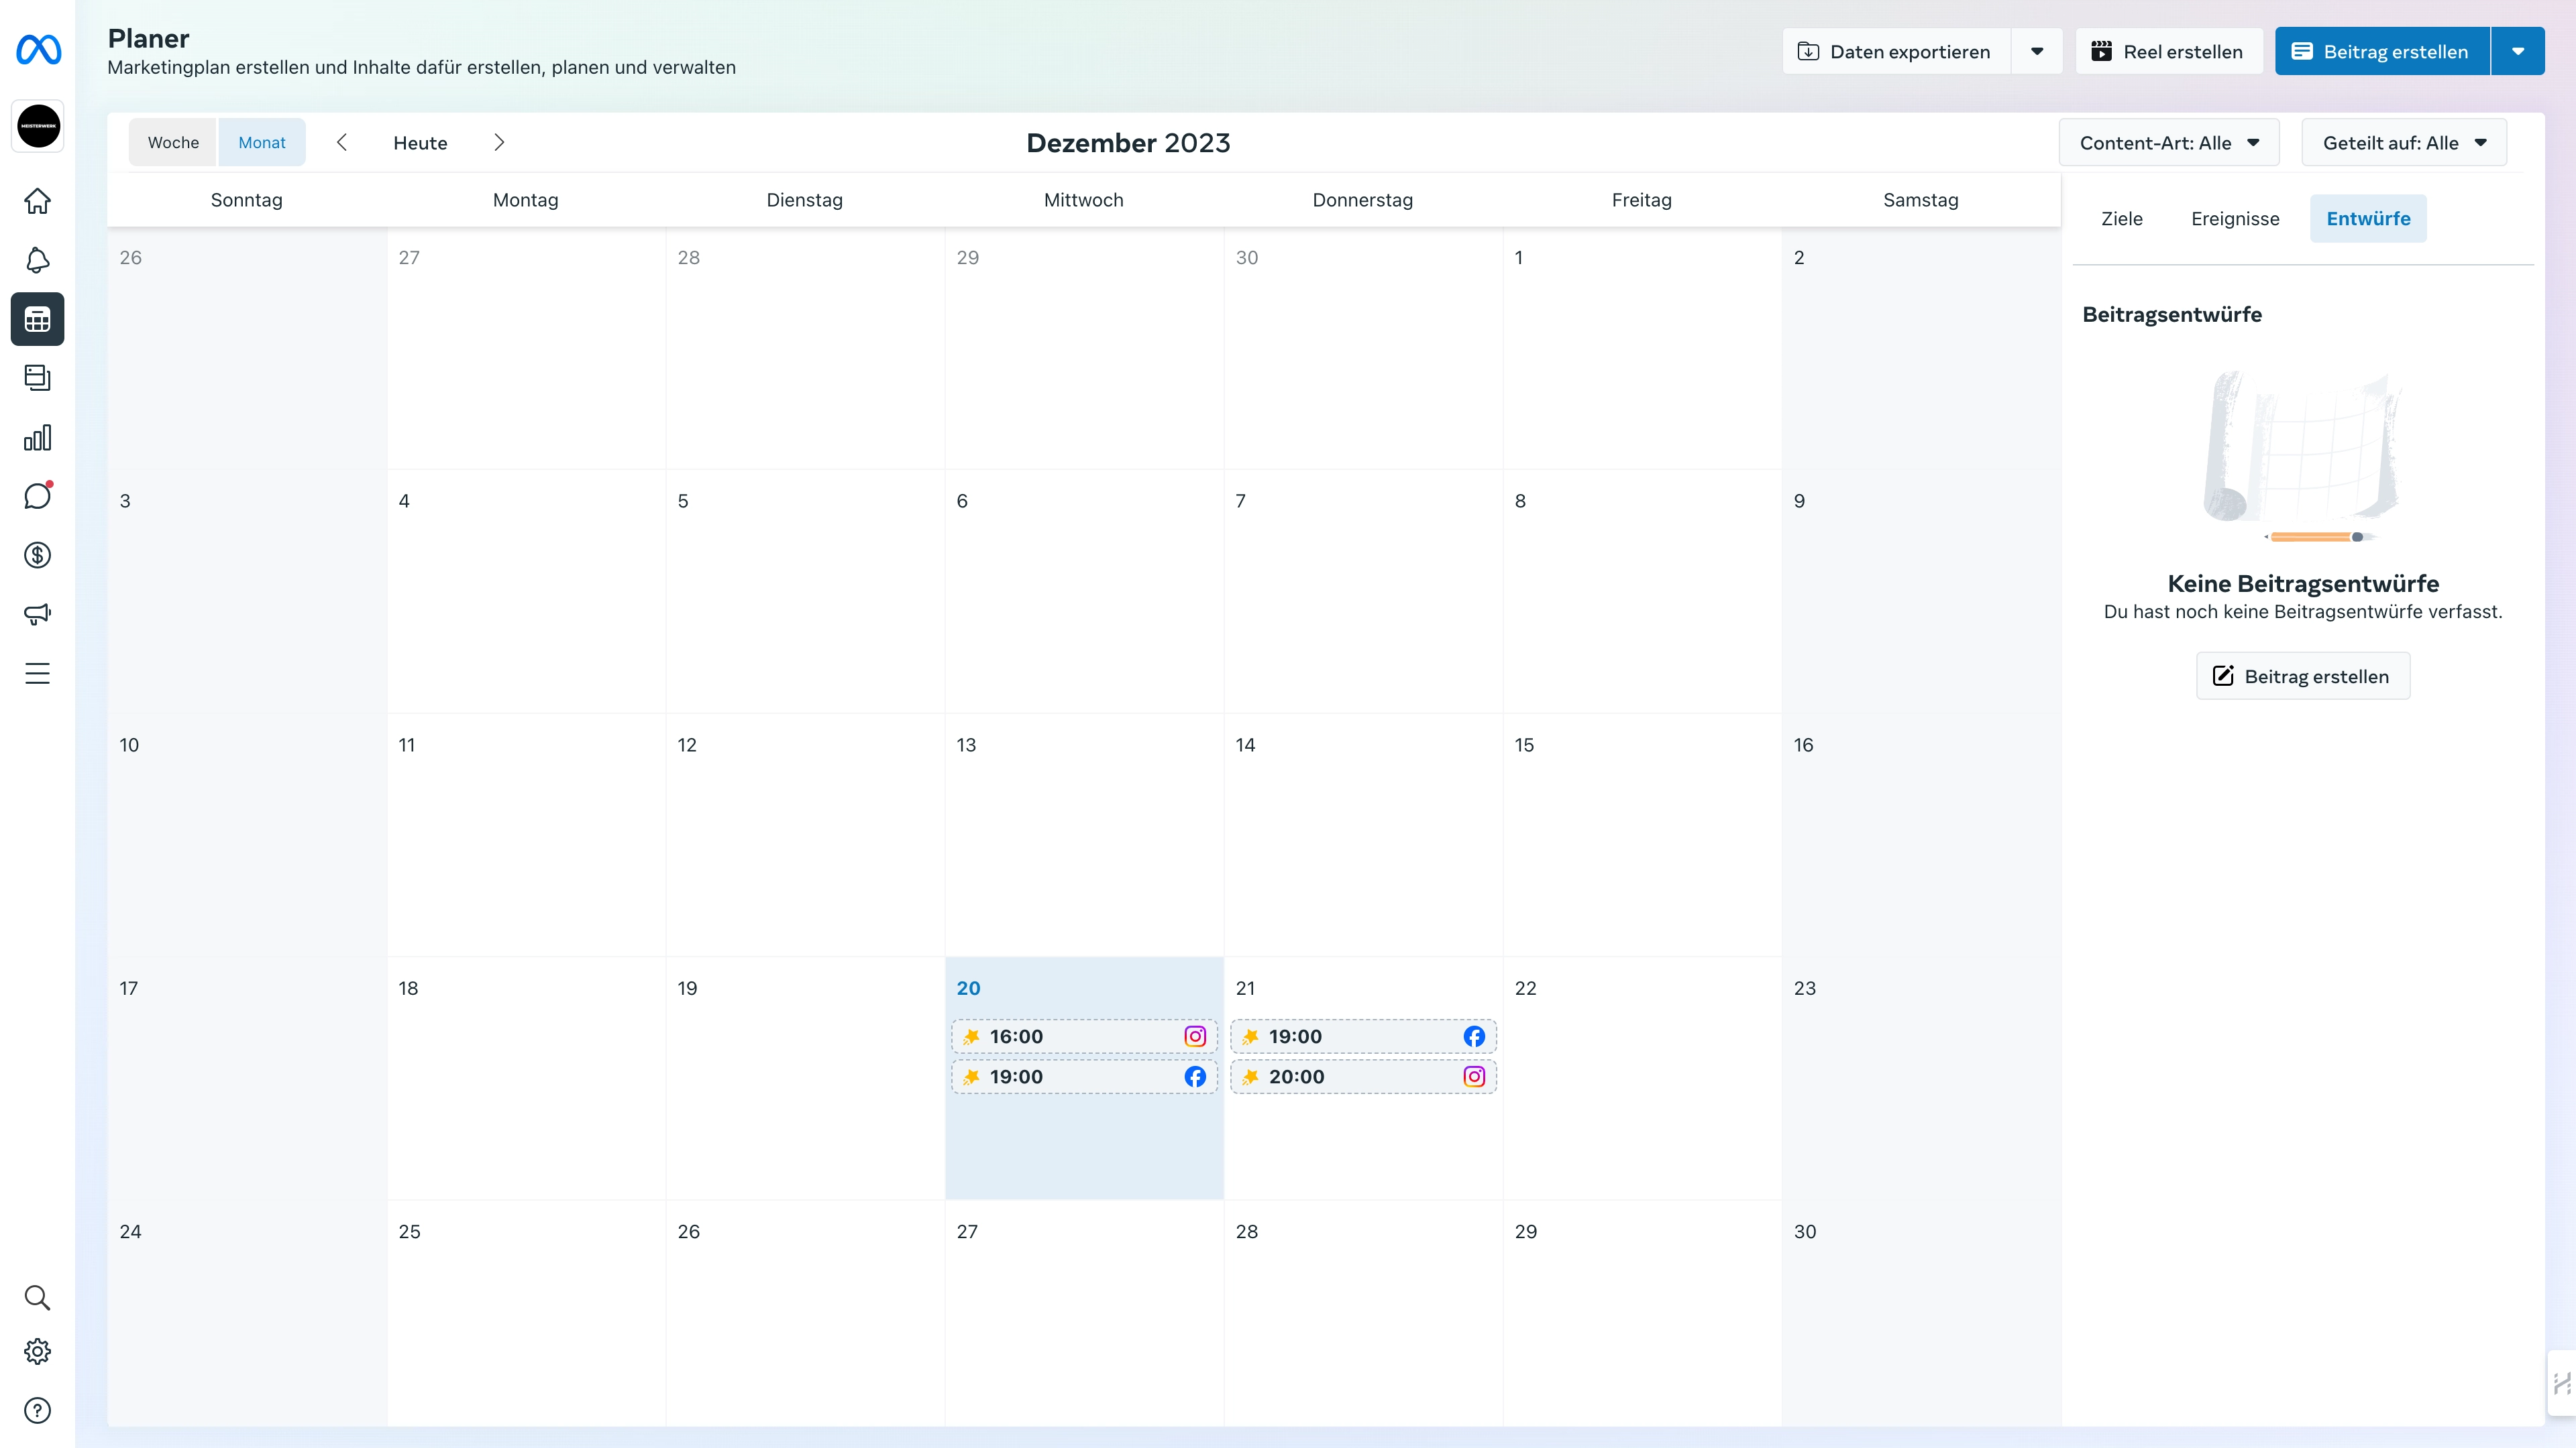This screenshot has width=2576, height=1448.
Task: Open Help question mark icon
Action: pyautogui.click(x=38, y=1410)
